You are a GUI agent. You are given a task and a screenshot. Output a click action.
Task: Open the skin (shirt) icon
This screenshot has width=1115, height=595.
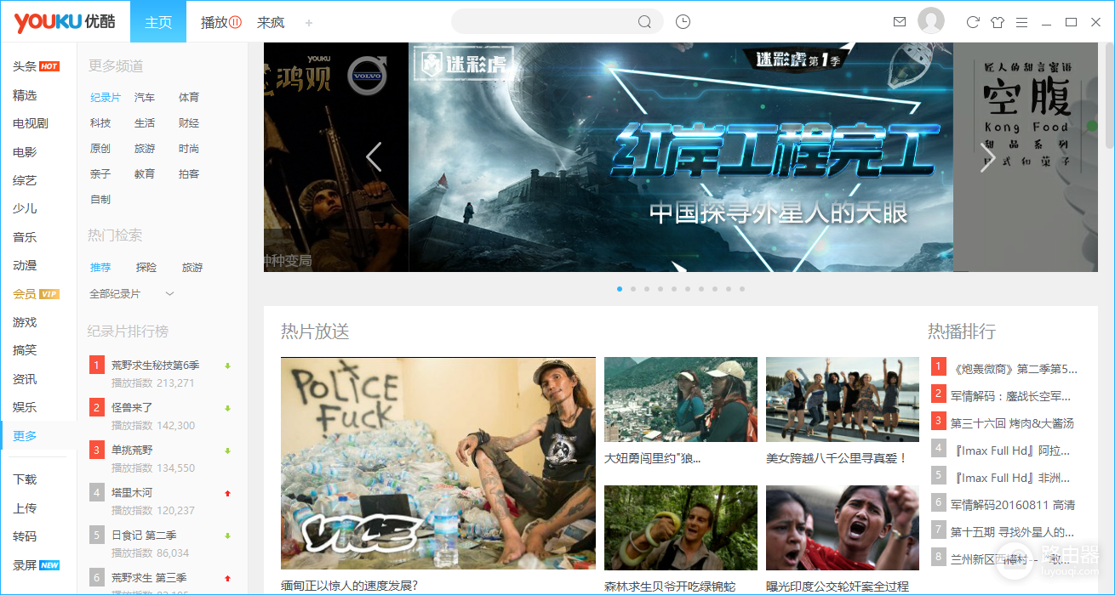(998, 22)
